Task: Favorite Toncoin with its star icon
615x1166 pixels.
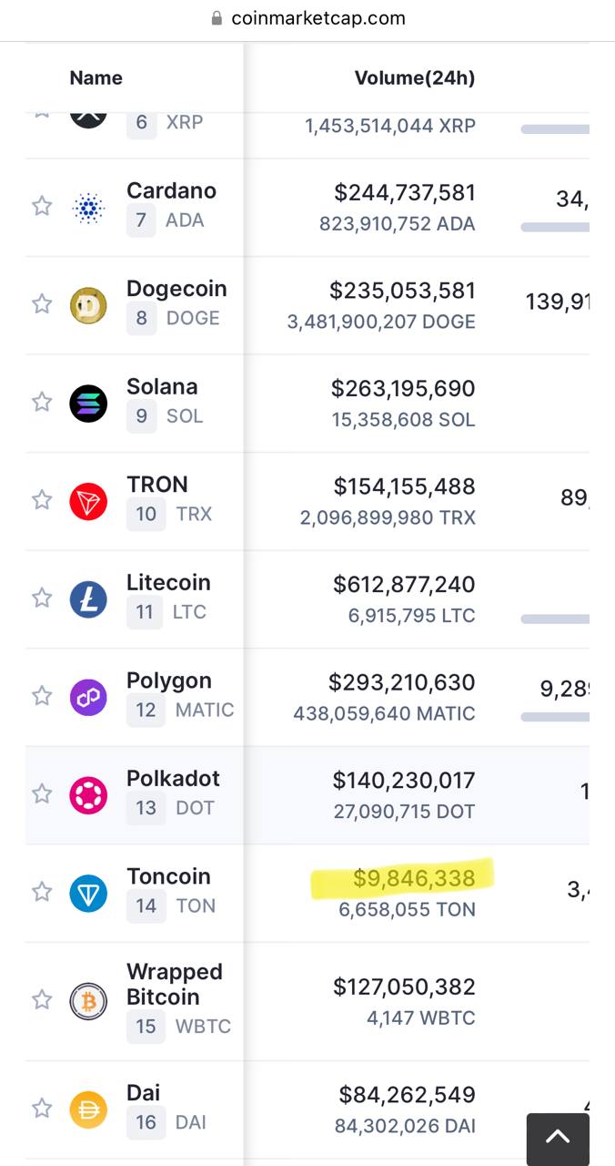Action: pos(42,892)
